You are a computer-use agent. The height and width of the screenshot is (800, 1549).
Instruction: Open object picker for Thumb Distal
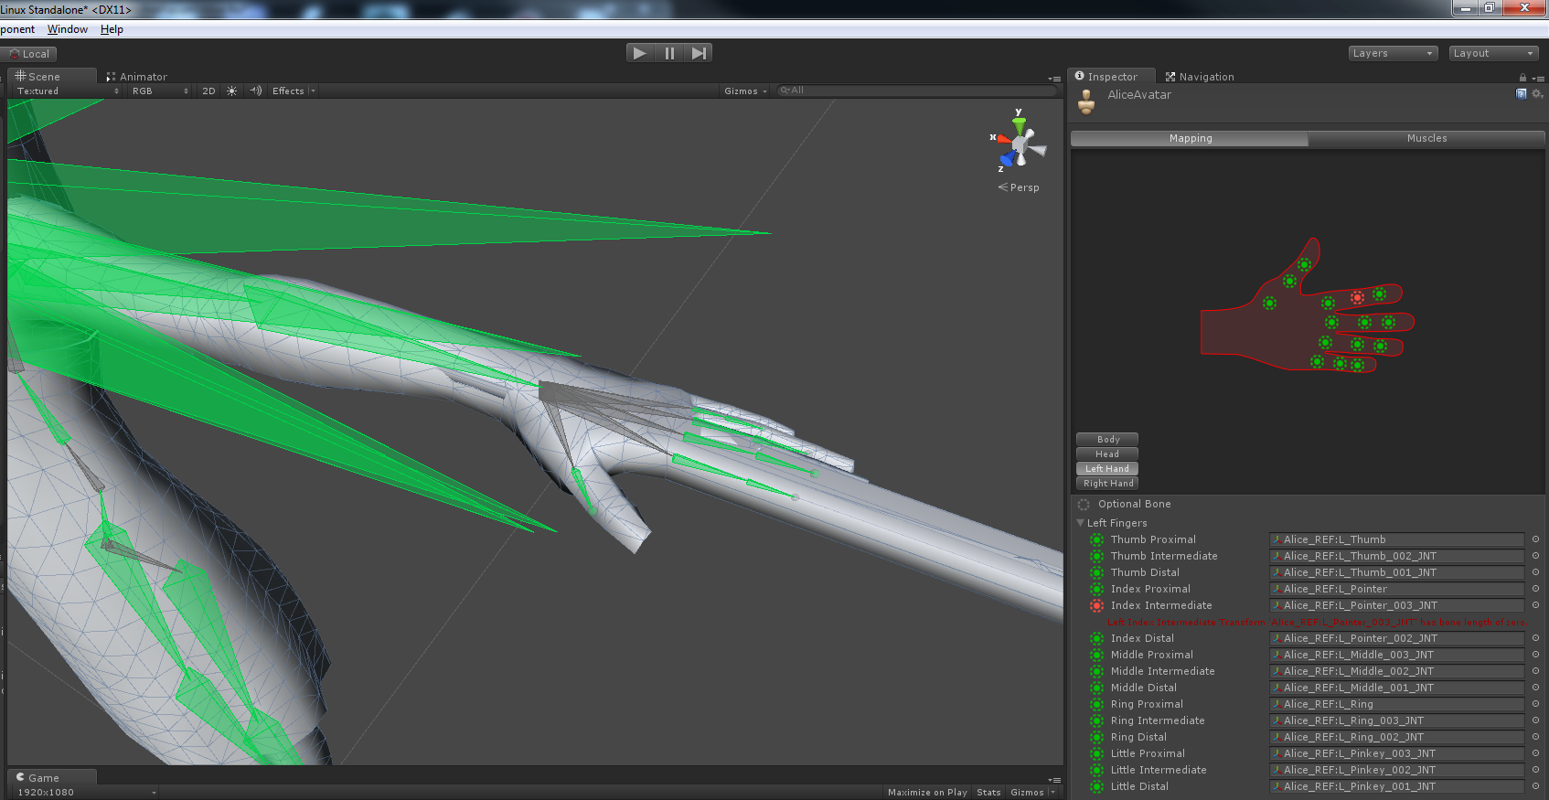pos(1535,572)
